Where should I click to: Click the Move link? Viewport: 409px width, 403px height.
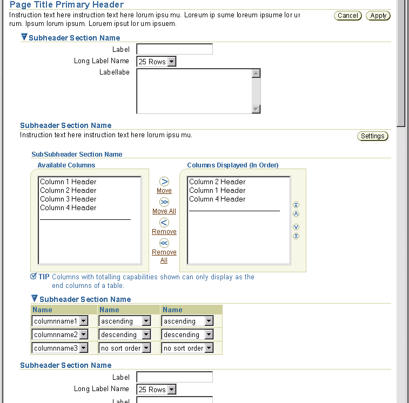click(x=164, y=191)
